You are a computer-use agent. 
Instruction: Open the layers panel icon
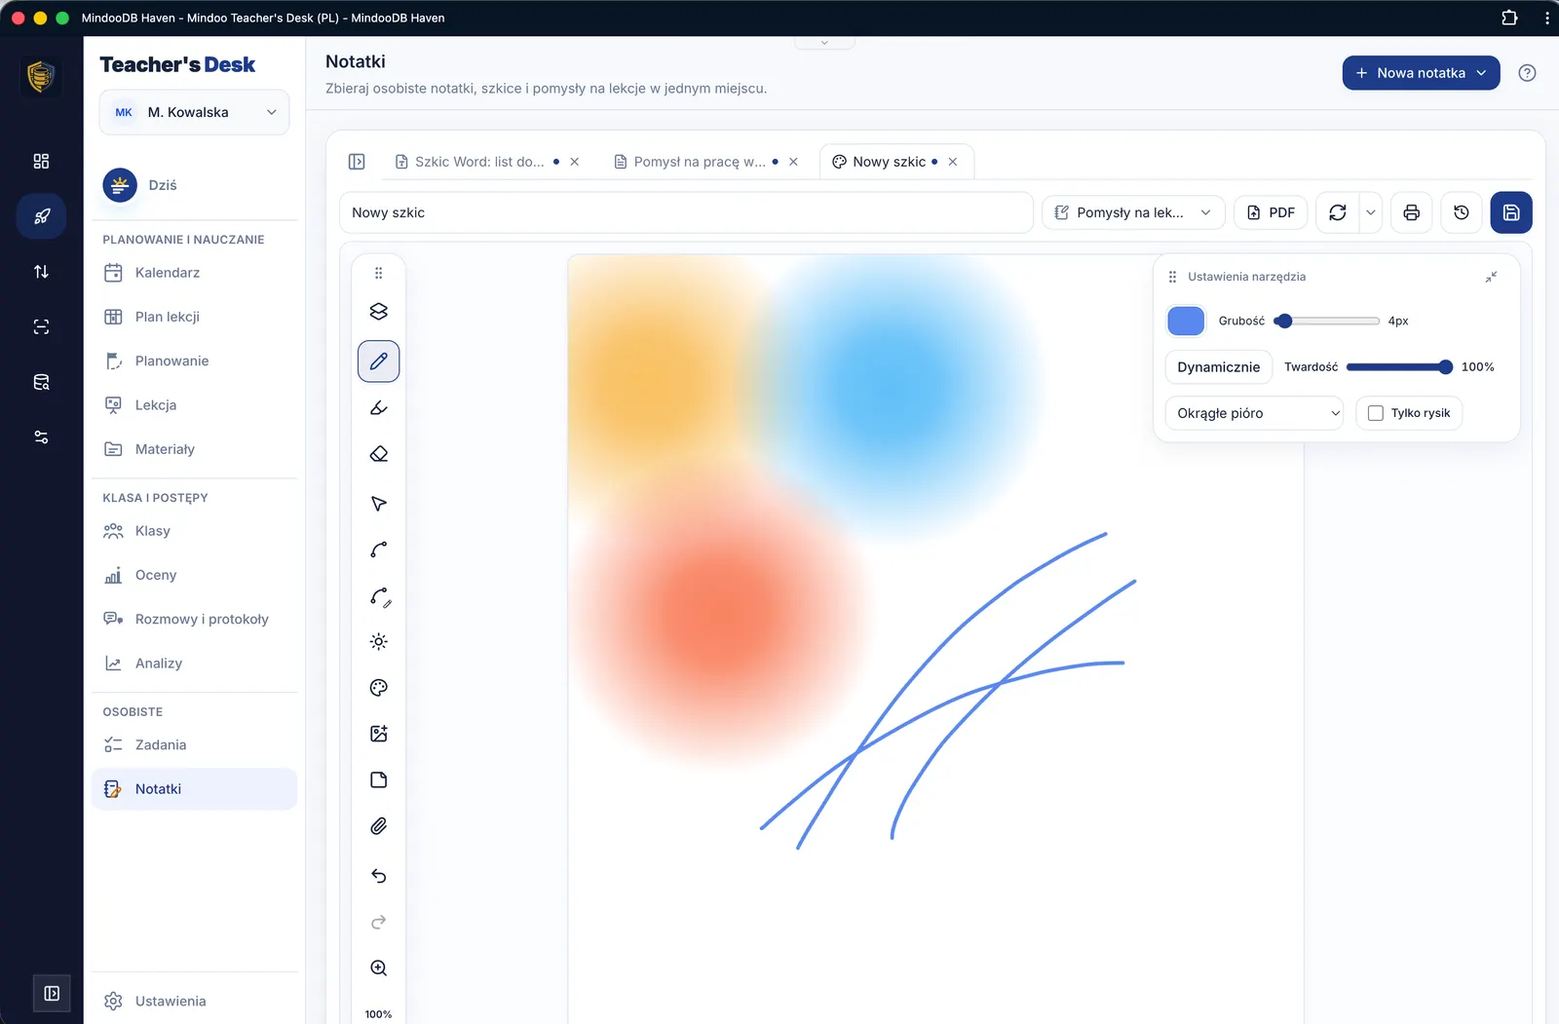[x=379, y=312]
